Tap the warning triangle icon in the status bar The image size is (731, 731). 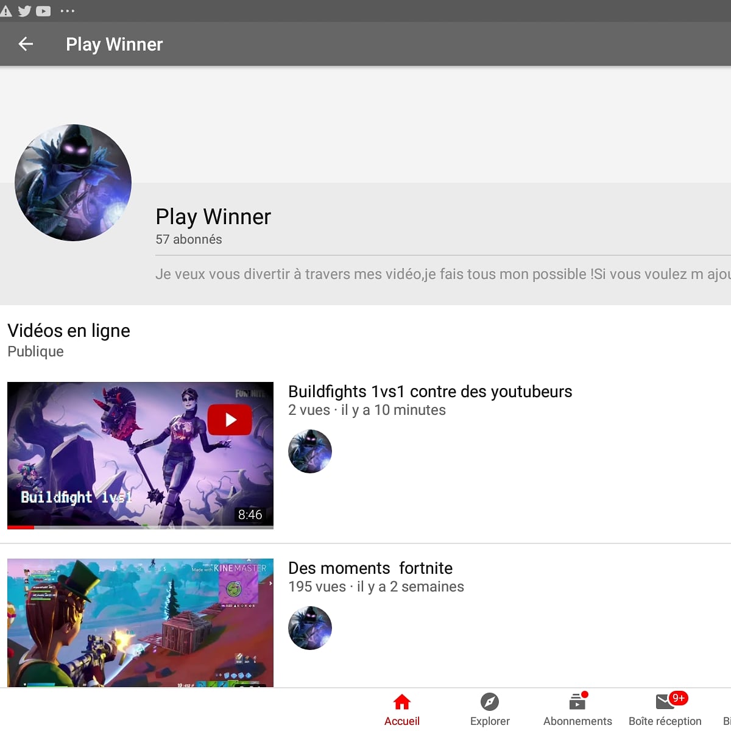[x=7, y=10]
